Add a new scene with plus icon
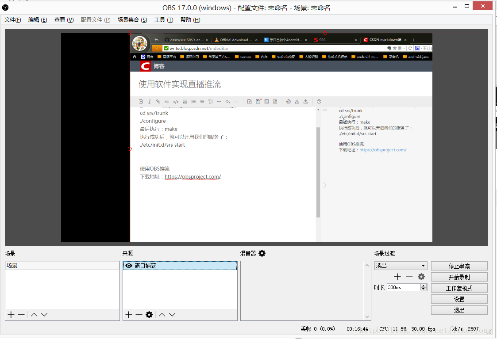 click(x=11, y=315)
